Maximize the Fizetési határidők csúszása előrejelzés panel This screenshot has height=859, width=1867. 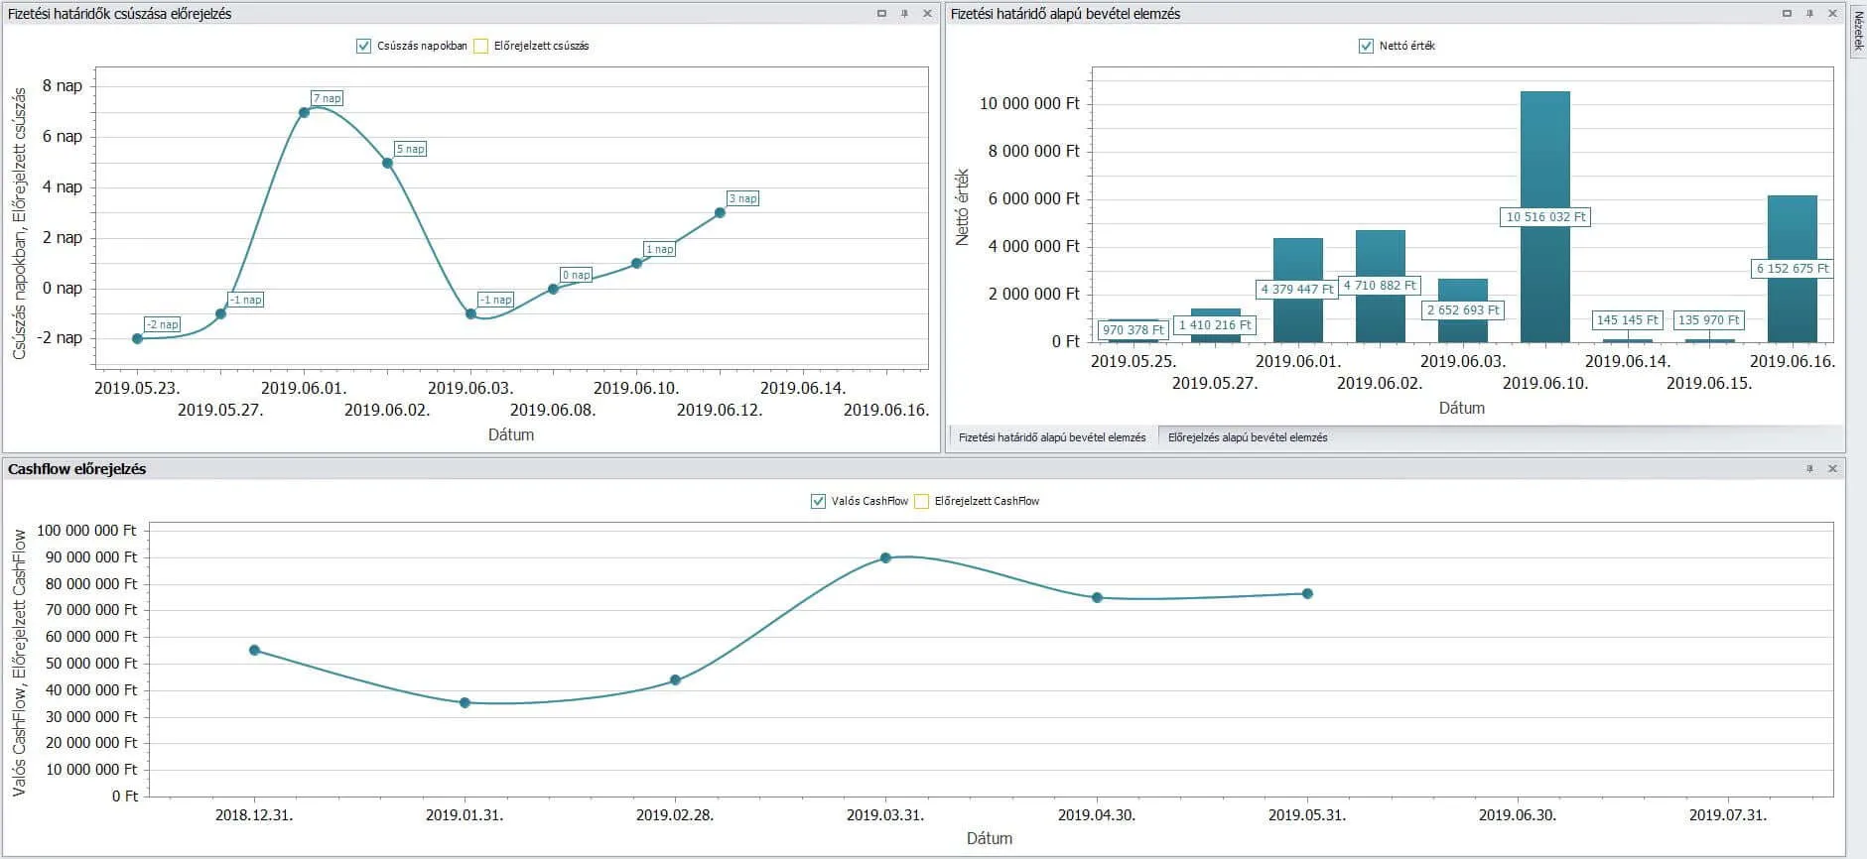coord(881,14)
